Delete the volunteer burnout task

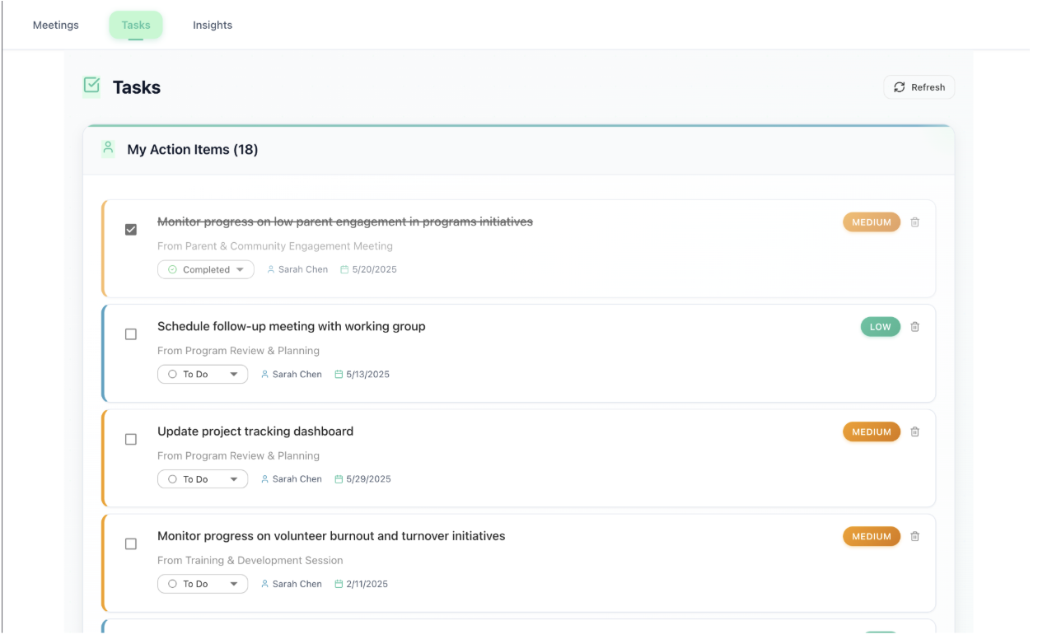click(x=915, y=536)
